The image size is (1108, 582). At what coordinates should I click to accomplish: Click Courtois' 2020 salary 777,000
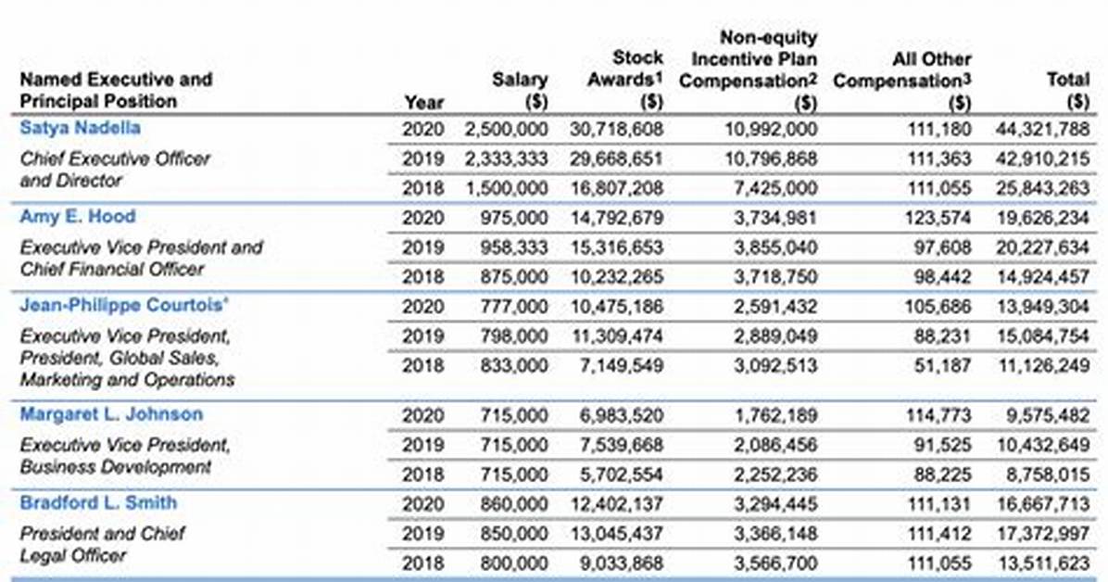point(514,306)
